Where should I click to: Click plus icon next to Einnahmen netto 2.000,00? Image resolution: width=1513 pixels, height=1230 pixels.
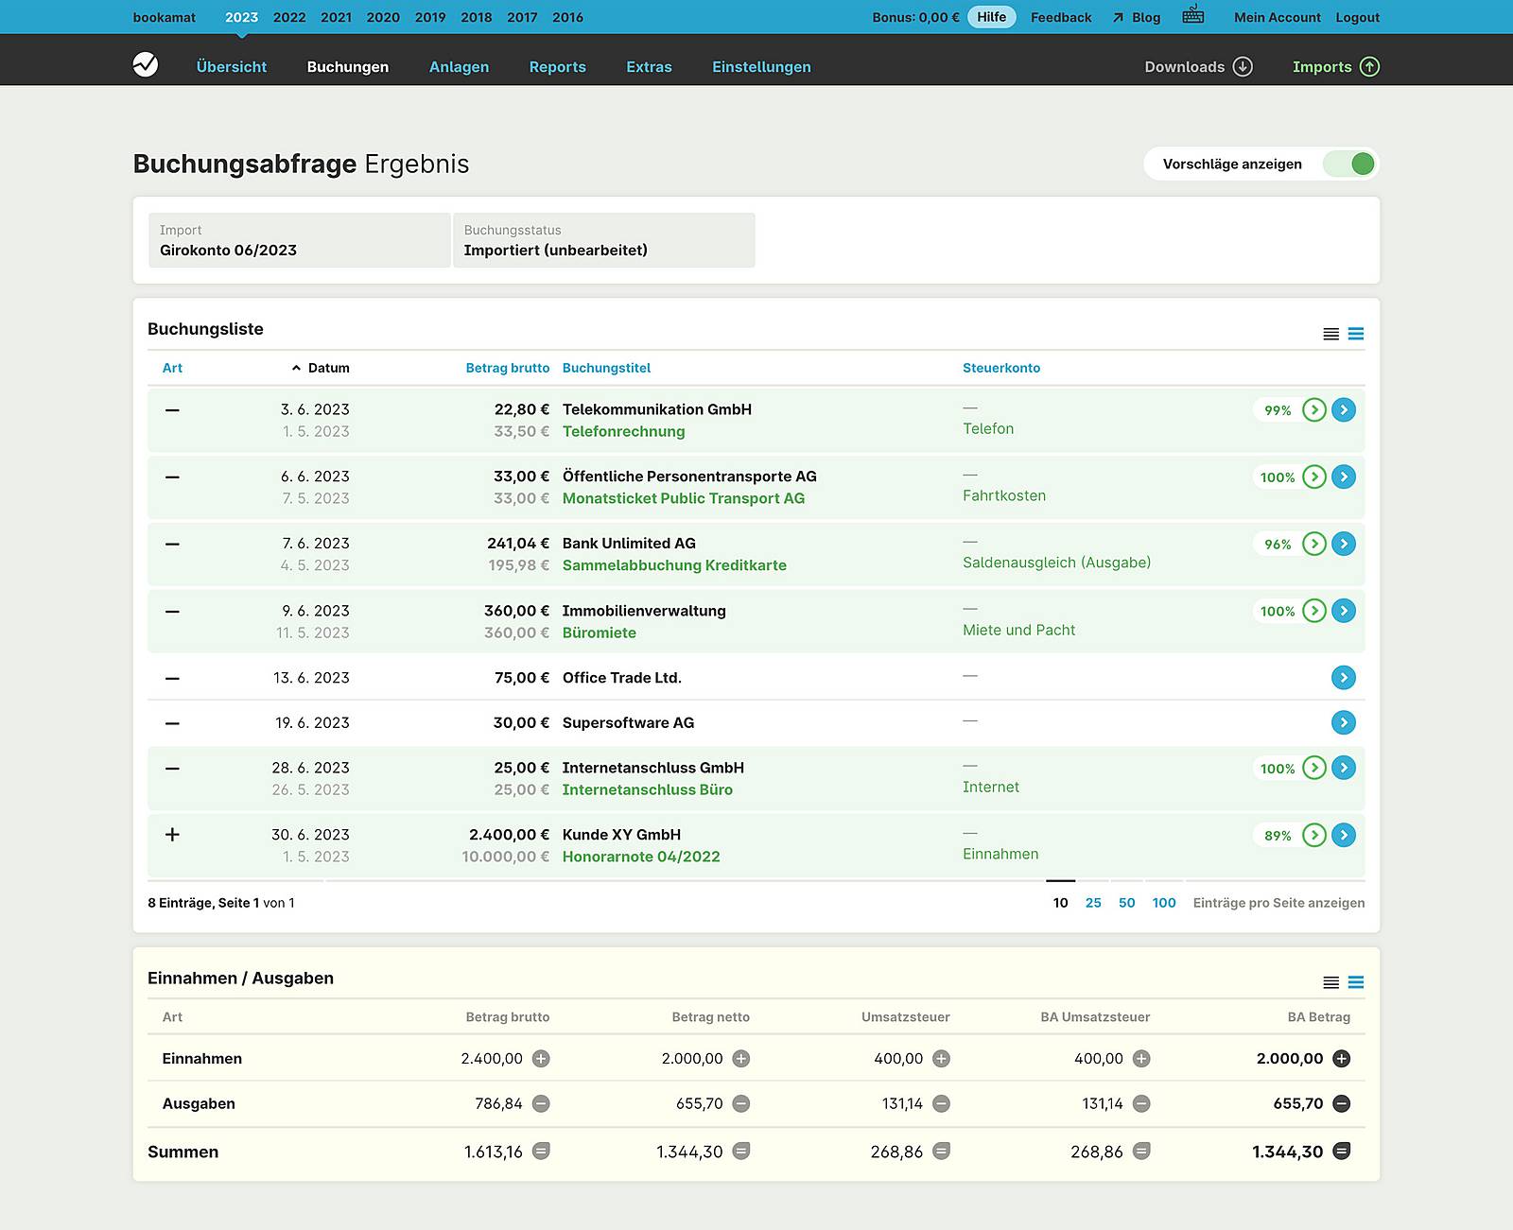(x=741, y=1059)
